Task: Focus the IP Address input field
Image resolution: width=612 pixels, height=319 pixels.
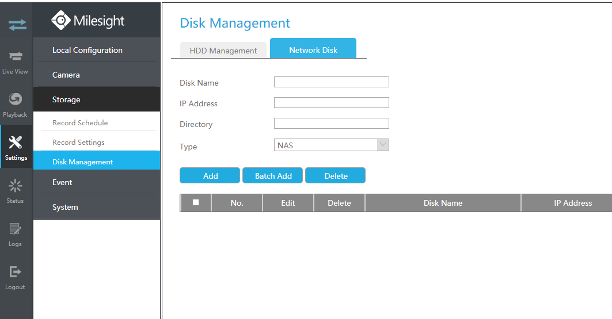Action: (x=331, y=103)
